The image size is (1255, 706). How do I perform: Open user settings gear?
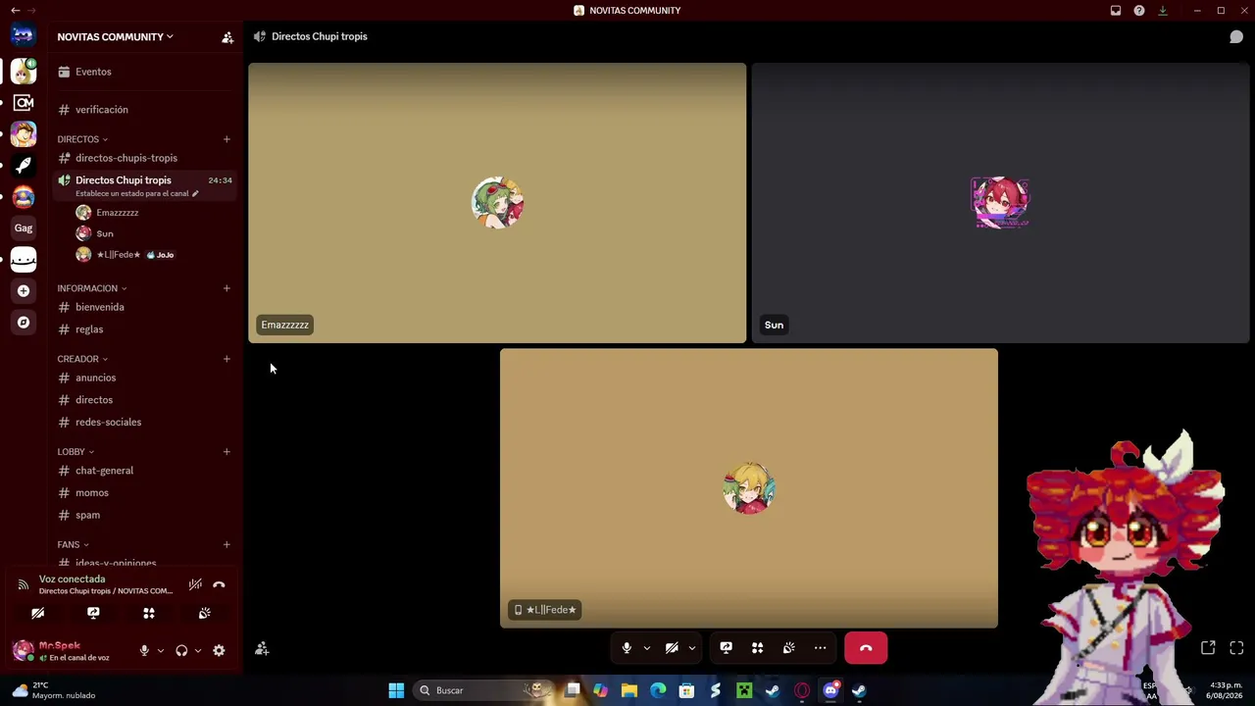pos(219,650)
